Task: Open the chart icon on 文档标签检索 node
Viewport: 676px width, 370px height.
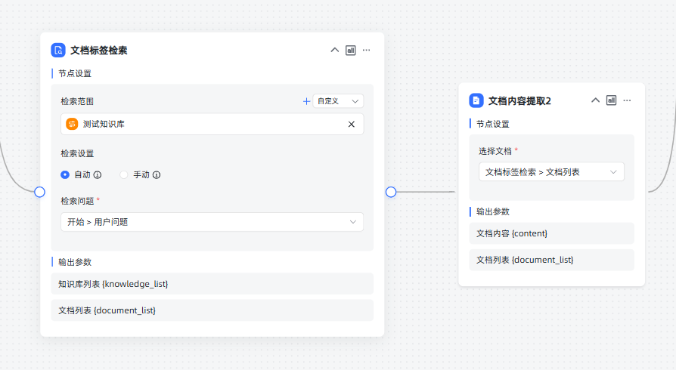Action: click(x=351, y=51)
